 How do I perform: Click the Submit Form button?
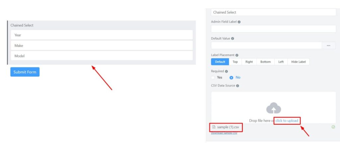coord(25,72)
